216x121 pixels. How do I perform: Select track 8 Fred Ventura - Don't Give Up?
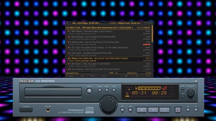click(109, 69)
